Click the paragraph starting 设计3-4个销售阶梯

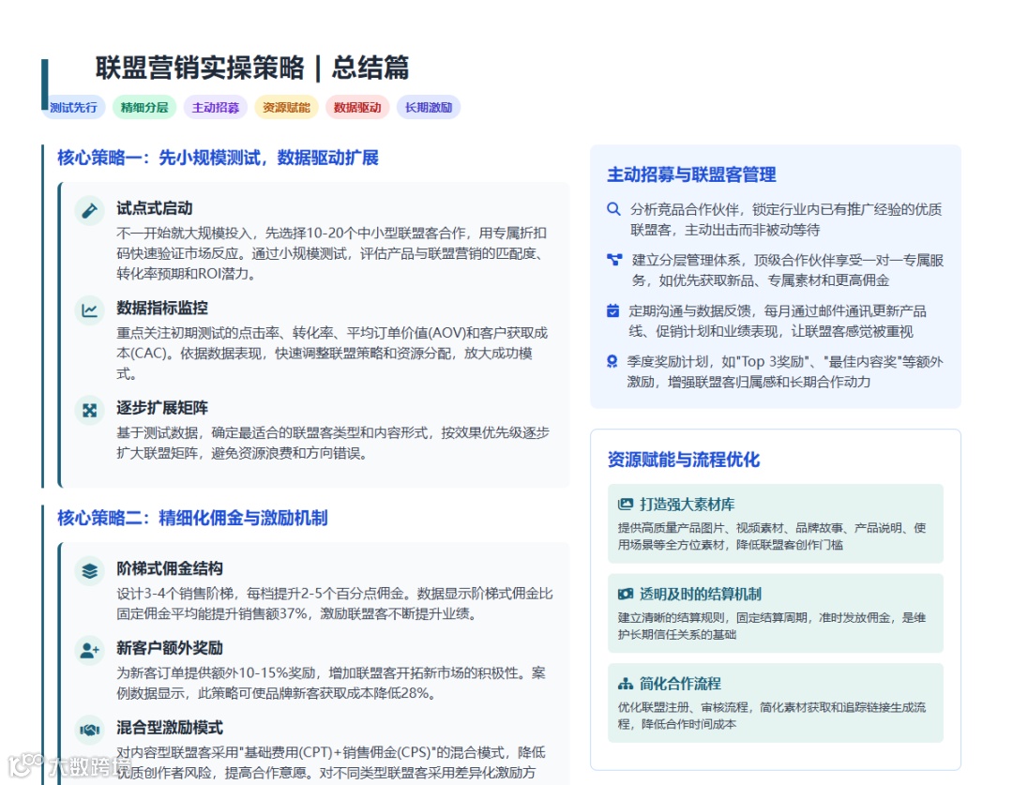point(335,603)
